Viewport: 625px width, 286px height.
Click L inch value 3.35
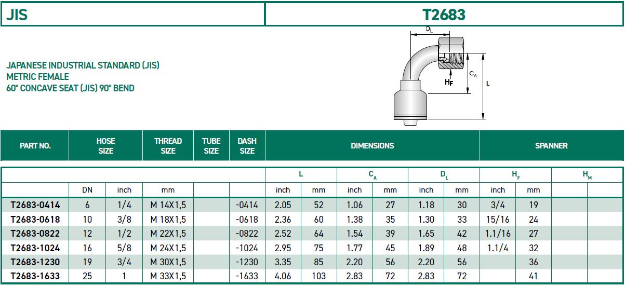point(283,262)
